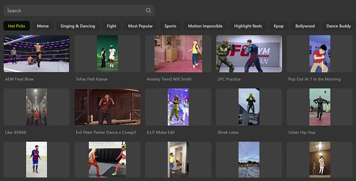356x181 pixels.
Task: Open Anxiety Trend Will Smith thumbnail
Action: 178,54
